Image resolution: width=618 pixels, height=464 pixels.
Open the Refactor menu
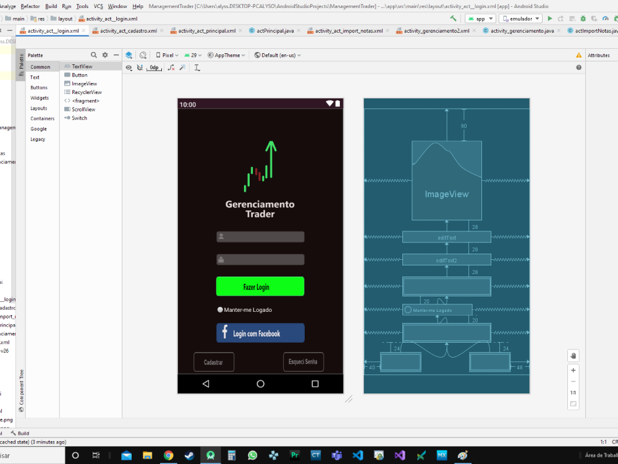(30, 5)
